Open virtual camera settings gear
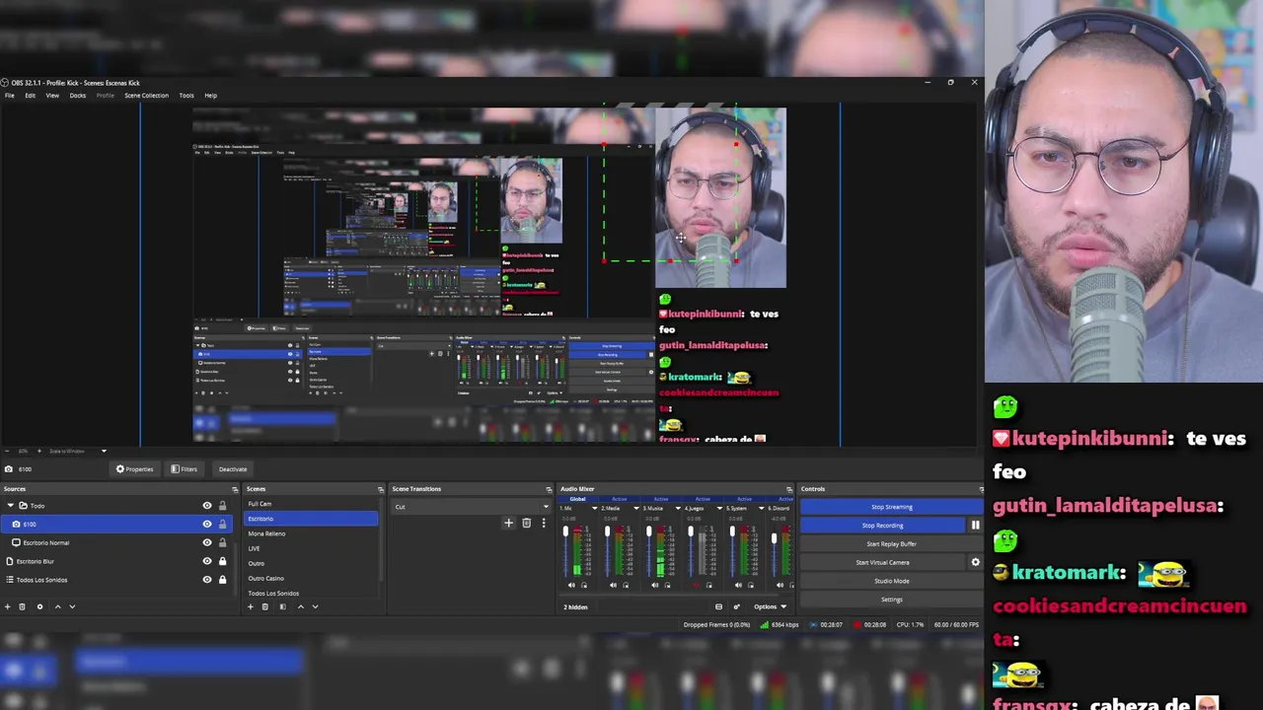 pos(975,562)
